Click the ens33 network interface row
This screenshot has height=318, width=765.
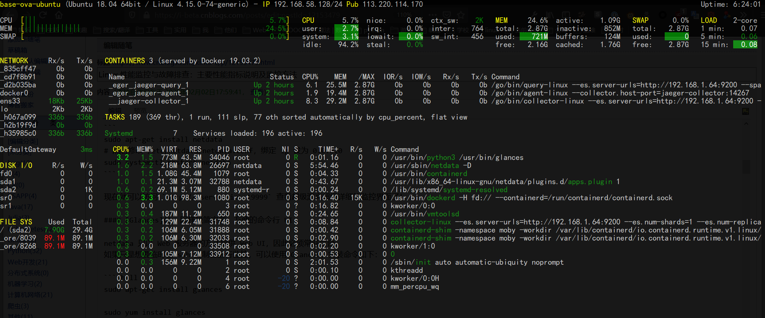(x=46, y=101)
